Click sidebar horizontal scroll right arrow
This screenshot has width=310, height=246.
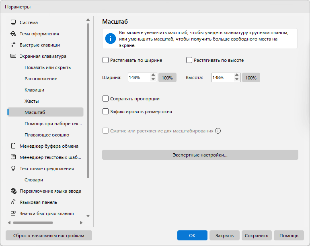(81, 223)
